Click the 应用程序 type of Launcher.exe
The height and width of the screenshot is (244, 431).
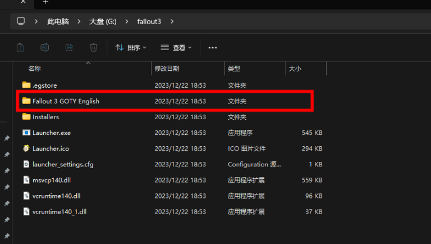click(240, 133)
